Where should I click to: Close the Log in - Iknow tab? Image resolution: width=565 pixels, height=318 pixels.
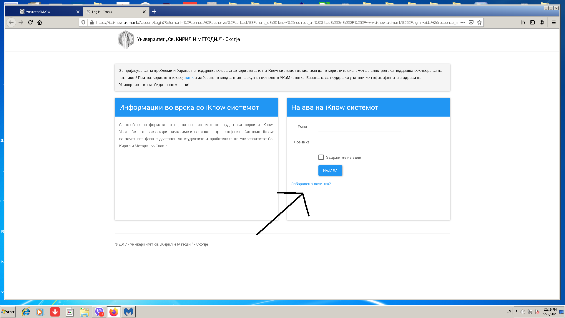point(144,12)
